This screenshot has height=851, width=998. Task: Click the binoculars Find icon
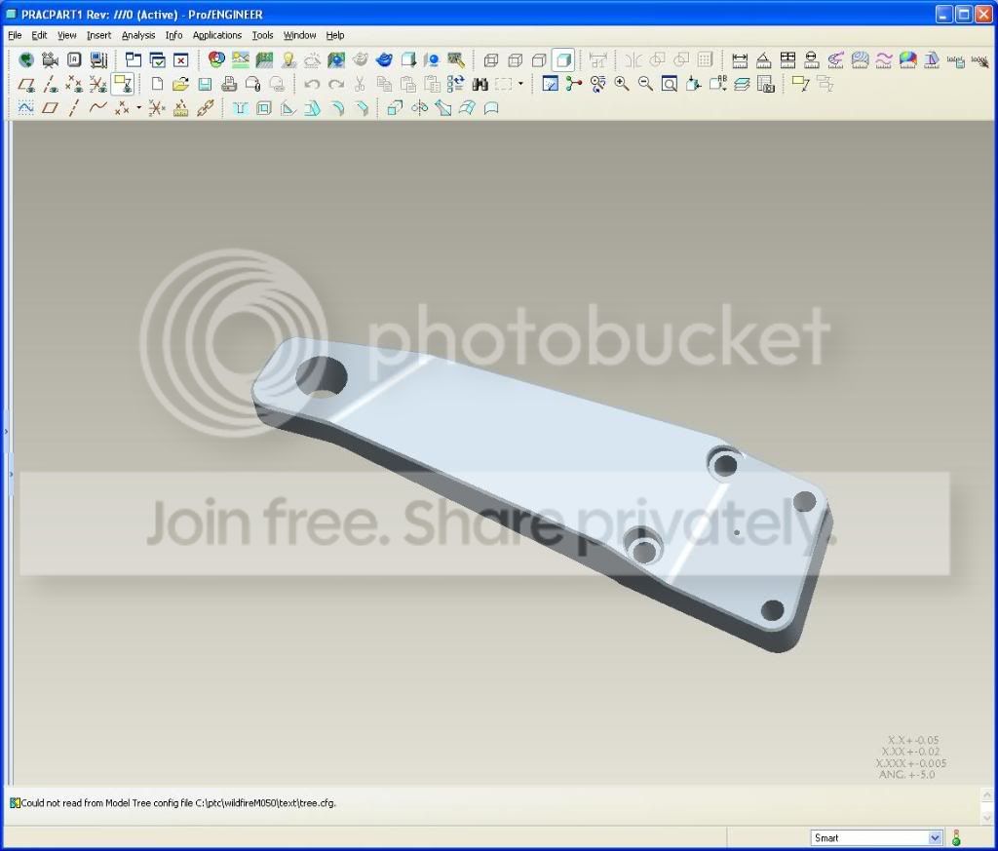pyautogui.click(x=480, y=84)
